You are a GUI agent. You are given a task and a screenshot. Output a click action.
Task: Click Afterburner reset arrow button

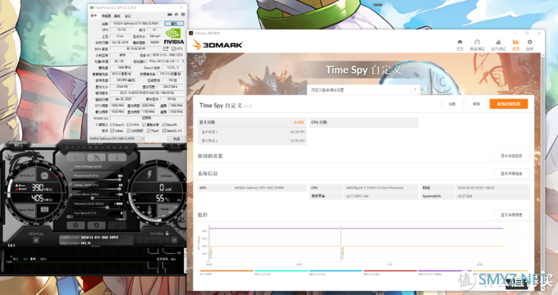[x=96, y=225]
